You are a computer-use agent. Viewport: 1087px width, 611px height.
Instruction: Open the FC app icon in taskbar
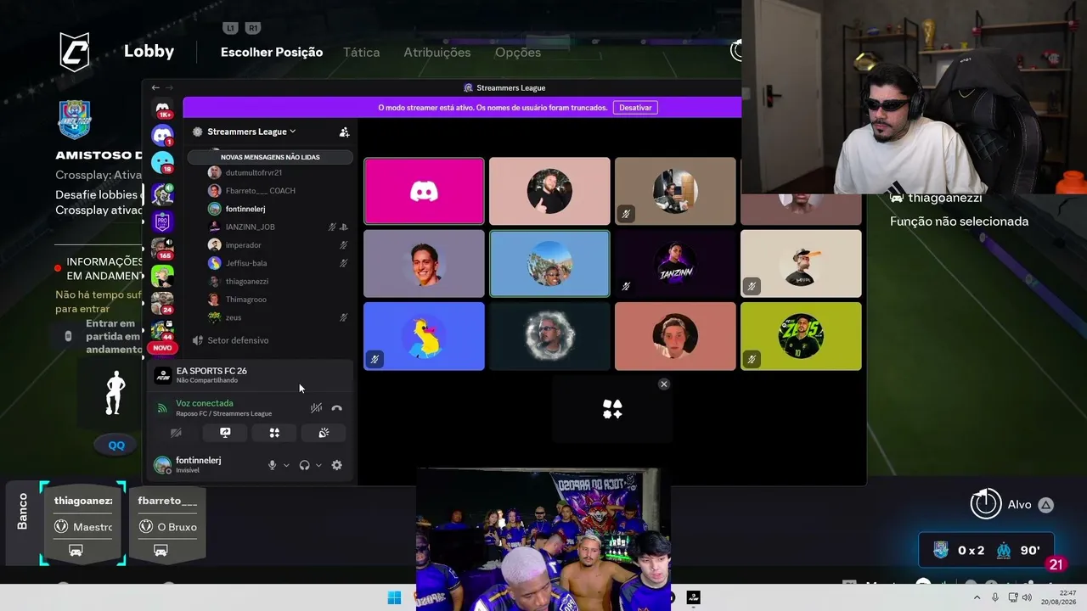pyautogui.click(x=693, y=597)
